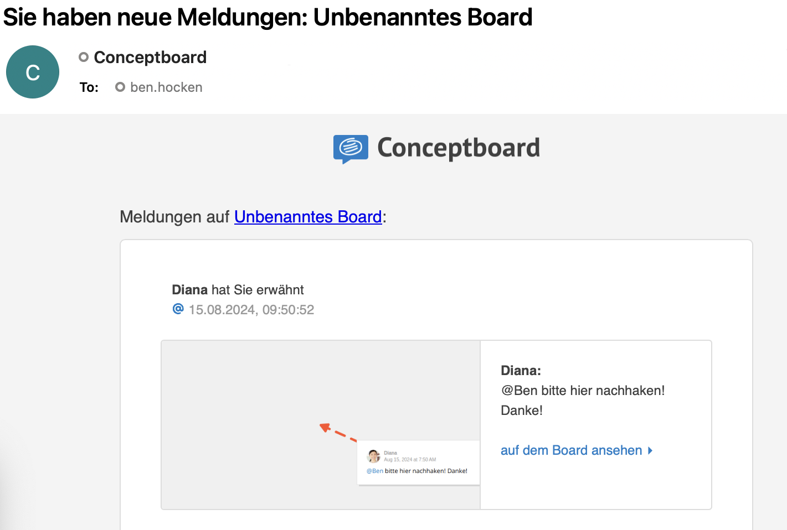
Task: Select the sender name Conceptboard
Action: (150, 57)
